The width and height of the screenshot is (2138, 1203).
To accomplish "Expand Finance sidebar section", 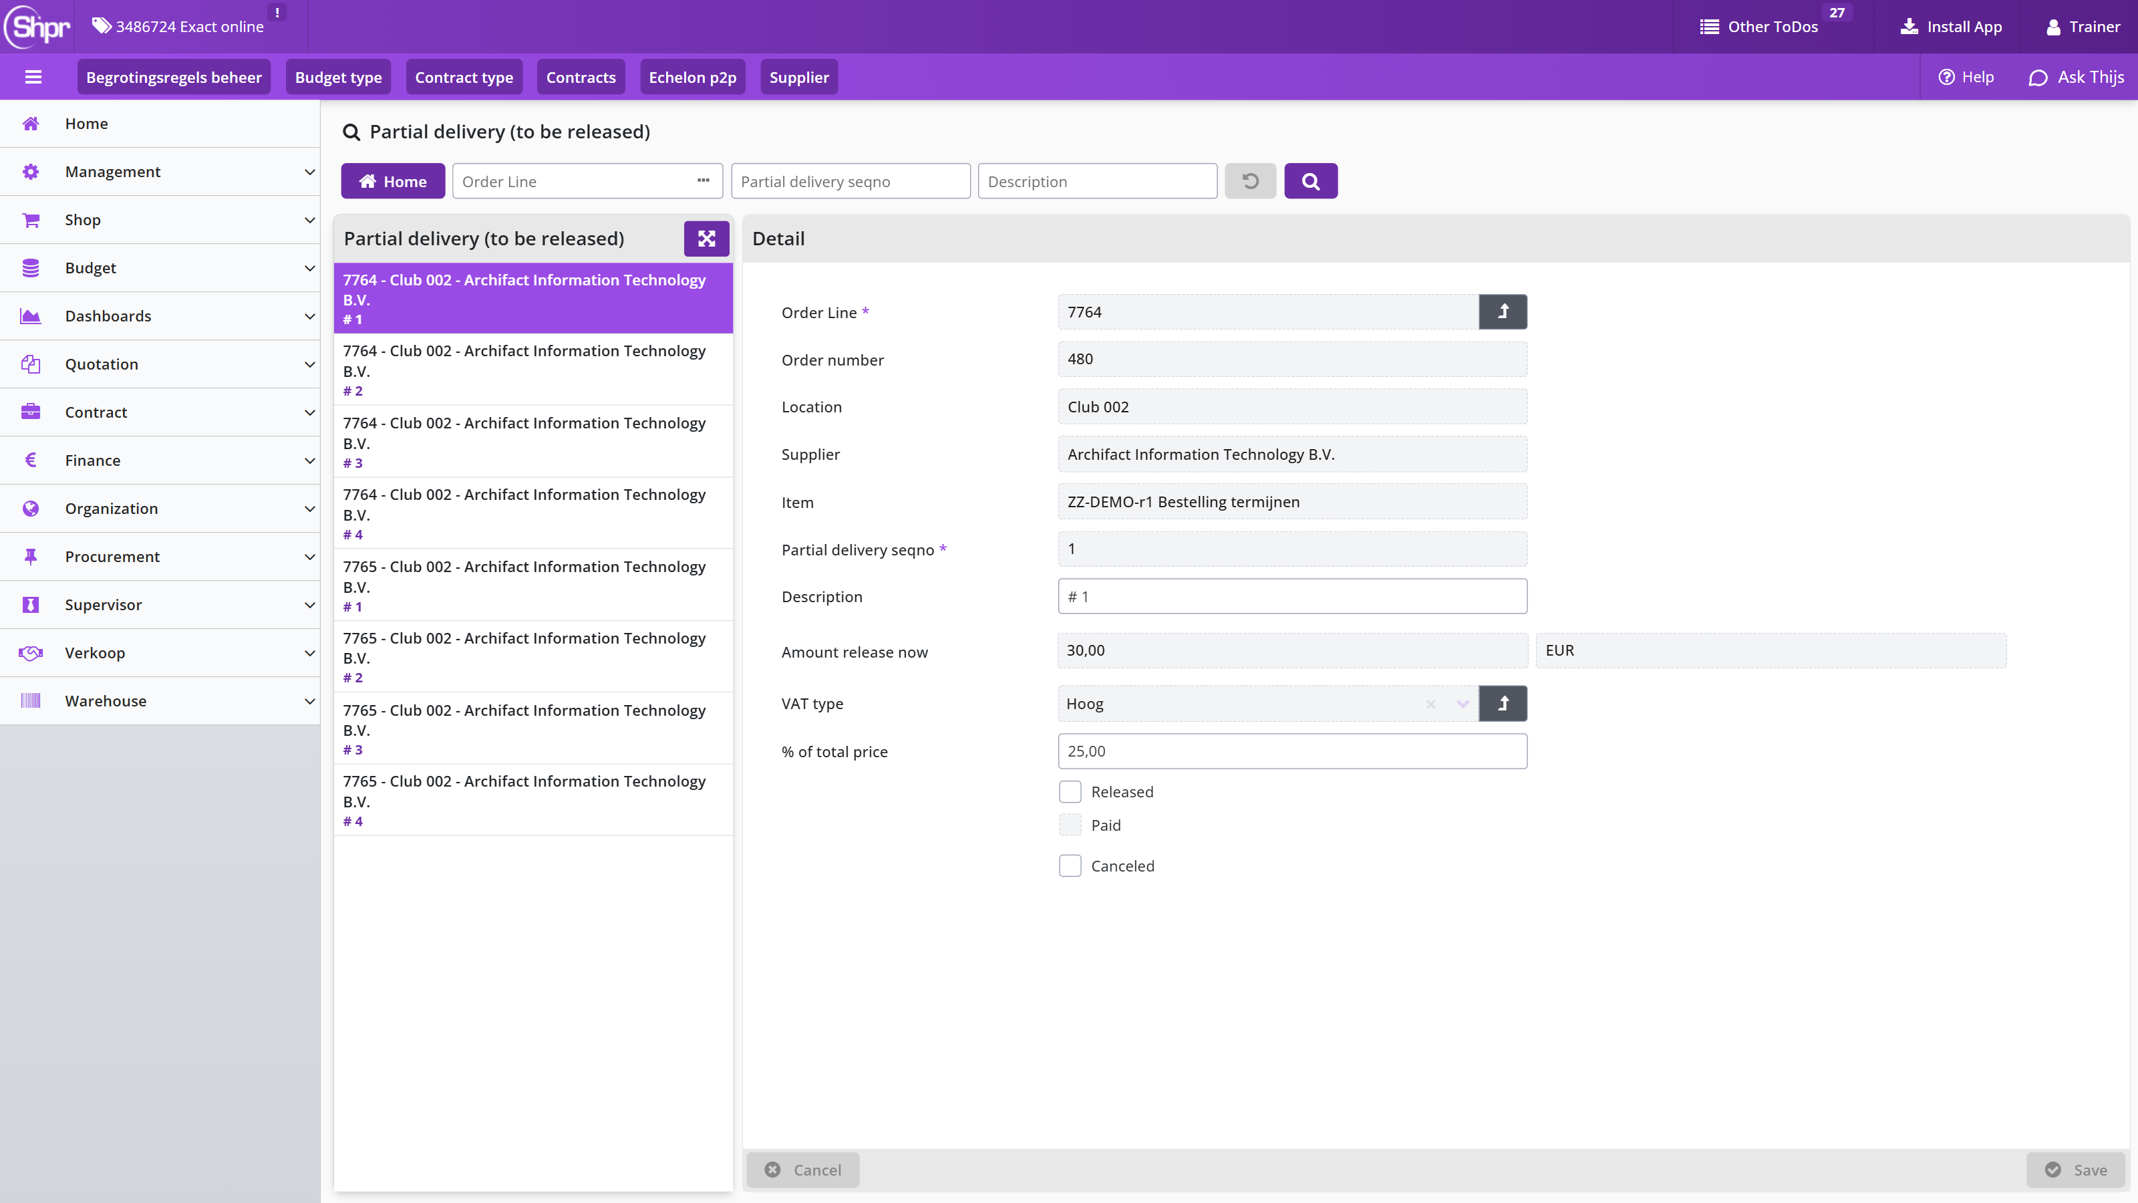I will [x=160, y=460].
